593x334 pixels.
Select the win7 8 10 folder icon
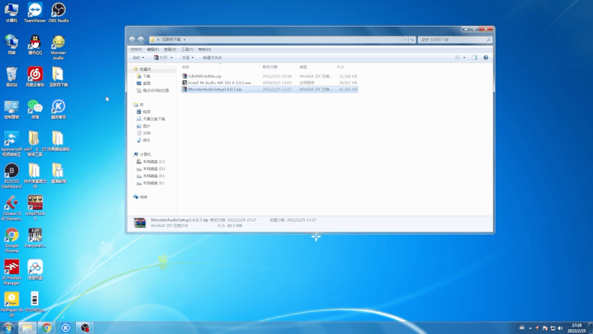(x=35, y=144)
